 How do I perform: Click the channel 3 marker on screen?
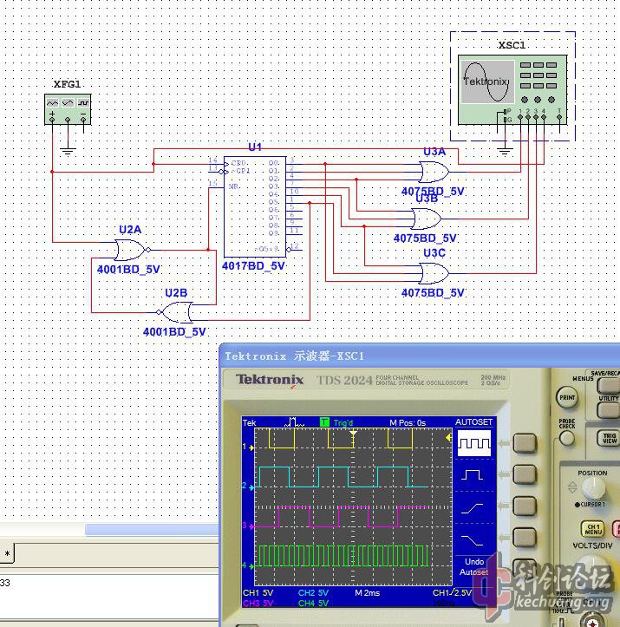(248, 526)
